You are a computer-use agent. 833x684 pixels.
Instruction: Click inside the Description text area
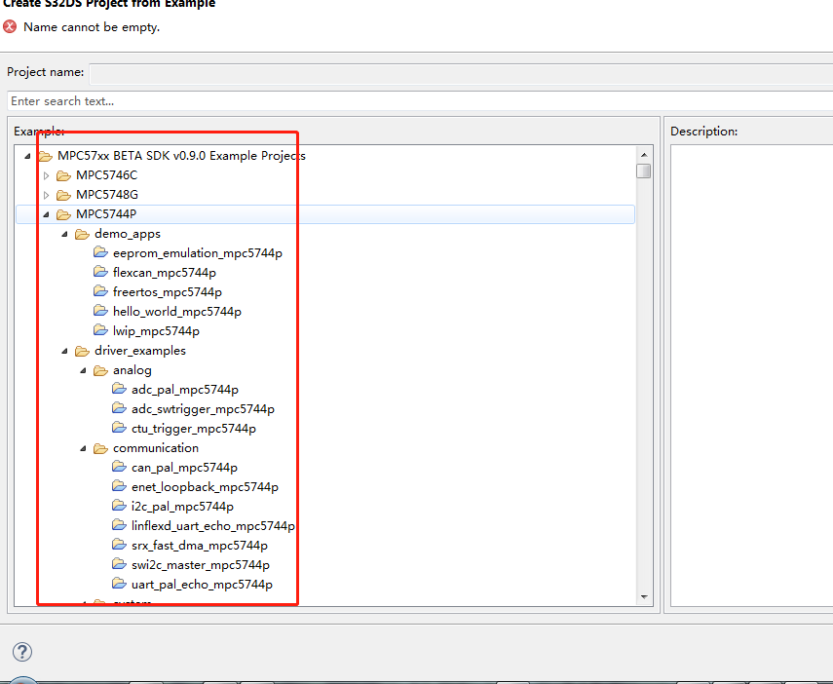752,375
